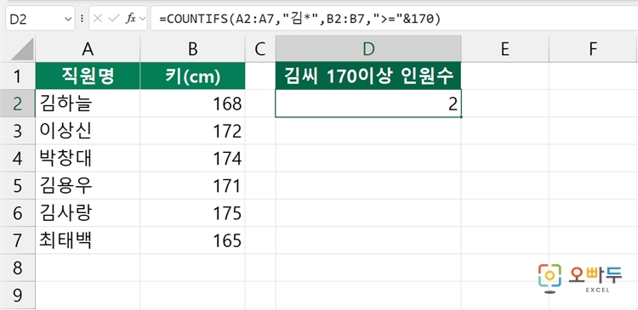This screenshot has width=638, height=310.
Task: Click the height value 174
Action: [x=192, y=159]
